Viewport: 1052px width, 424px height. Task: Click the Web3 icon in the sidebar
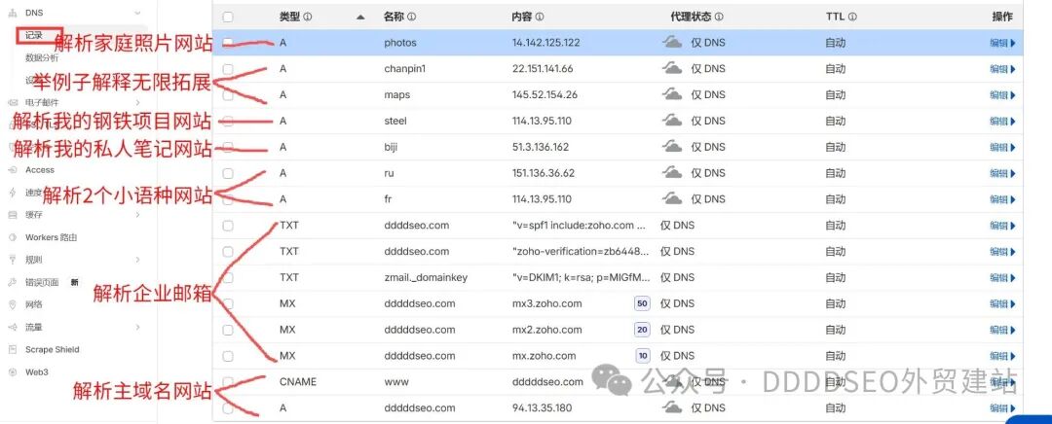(x=12, y=371)
